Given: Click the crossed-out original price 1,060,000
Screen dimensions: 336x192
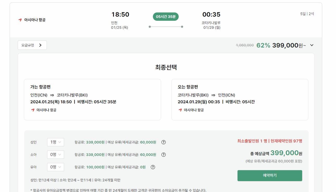Looking at the screenshot, I should [244, 45].
